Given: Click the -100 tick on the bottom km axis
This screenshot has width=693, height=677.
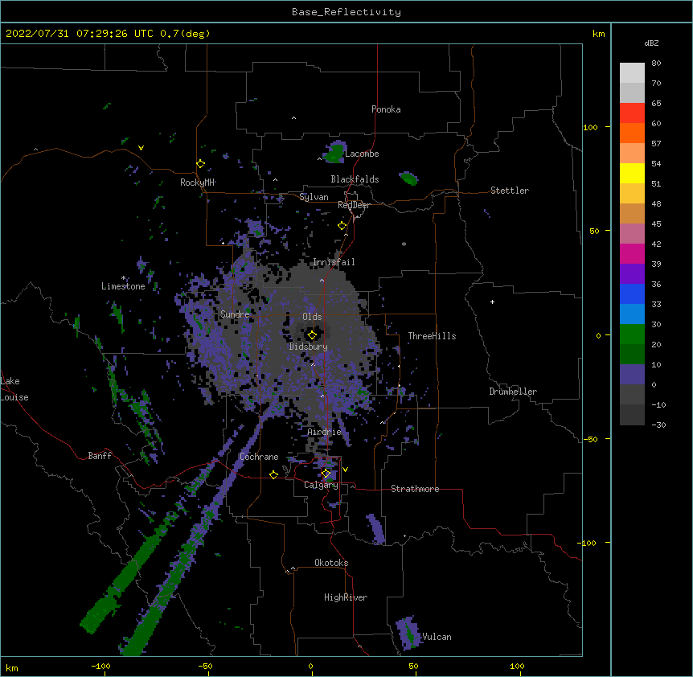Looking at the screenshot, I should point(100,666).
